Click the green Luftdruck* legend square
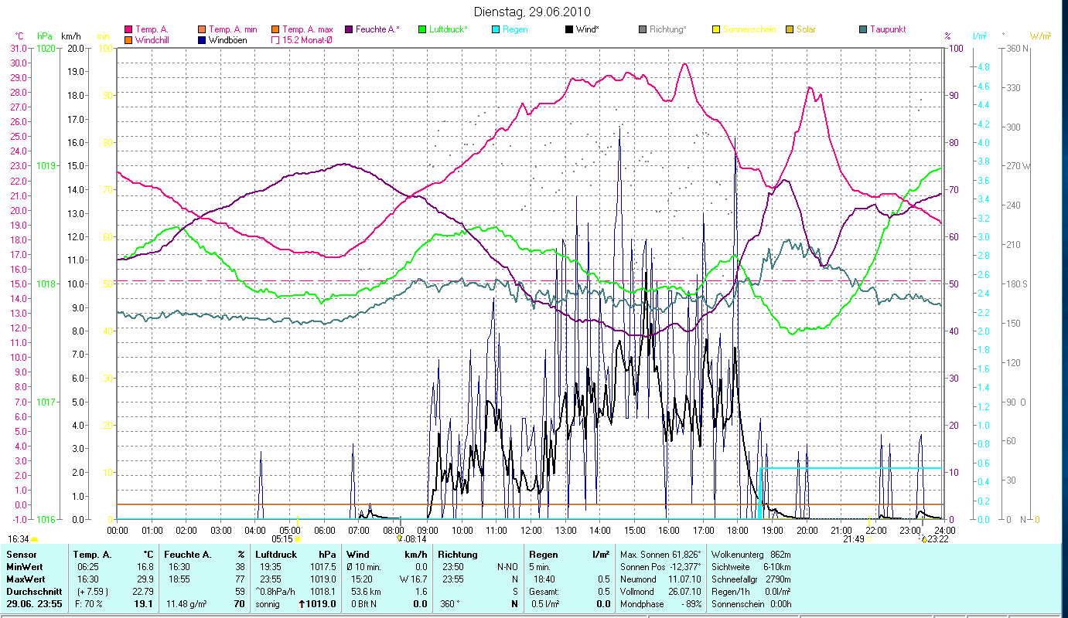Viewport: 1068px width, 618px height. [422, 30]
